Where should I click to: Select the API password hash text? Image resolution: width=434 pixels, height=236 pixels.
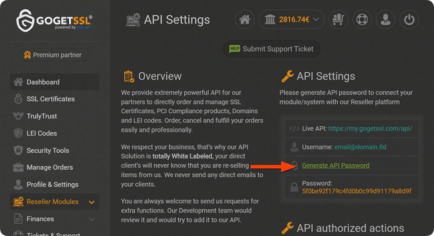tap(356, 191)
